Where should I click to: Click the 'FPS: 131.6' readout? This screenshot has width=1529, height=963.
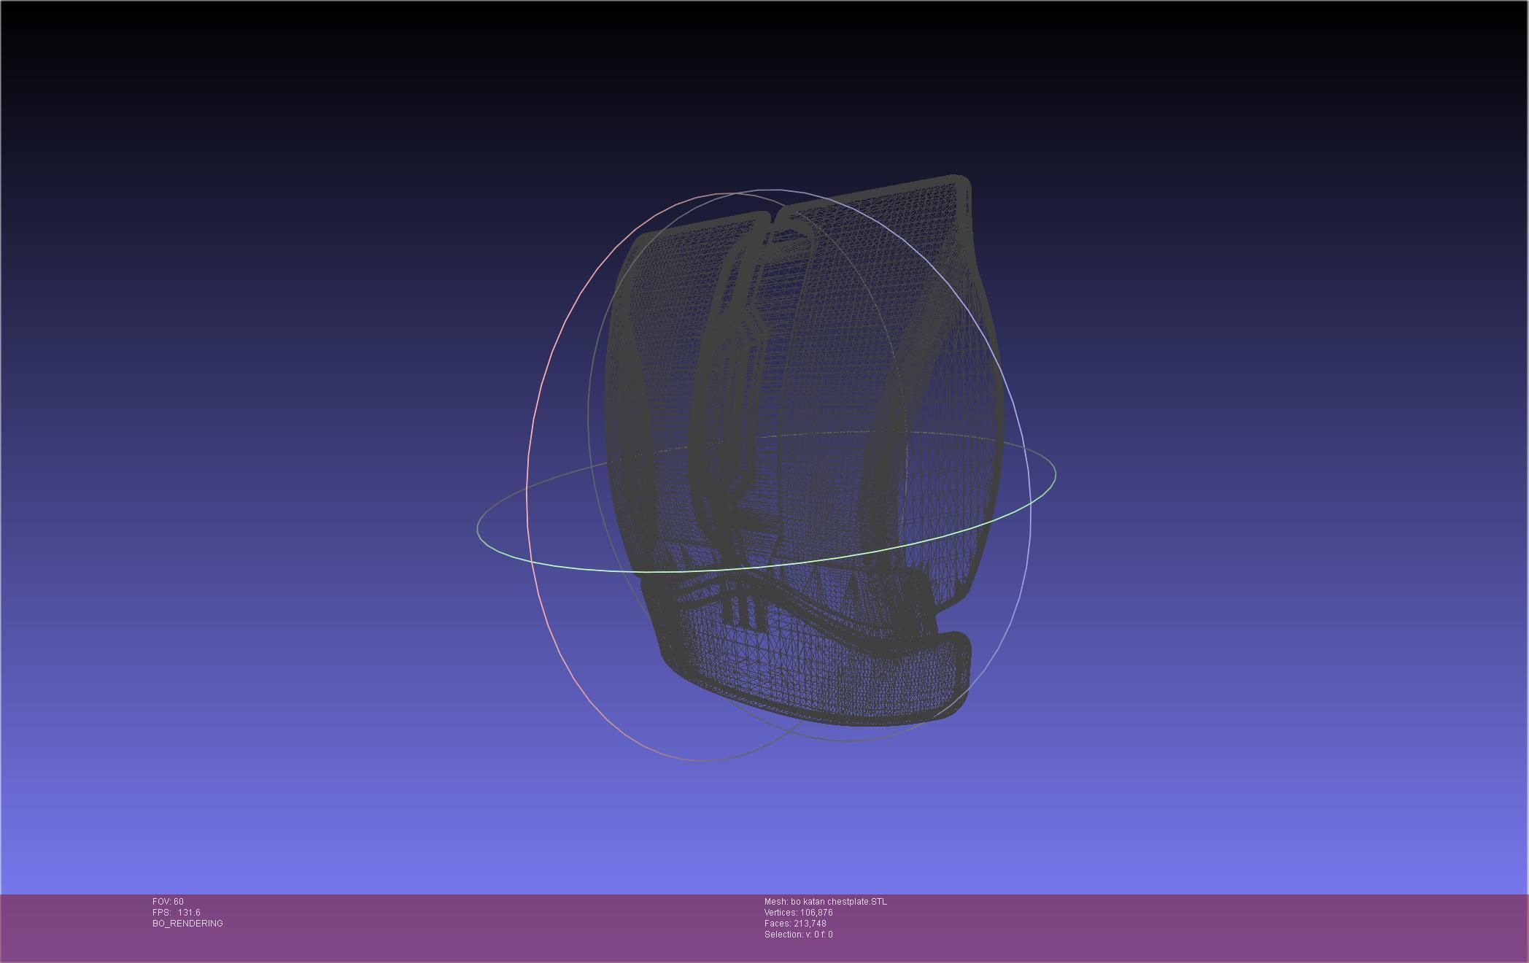(x=176, y=913)
